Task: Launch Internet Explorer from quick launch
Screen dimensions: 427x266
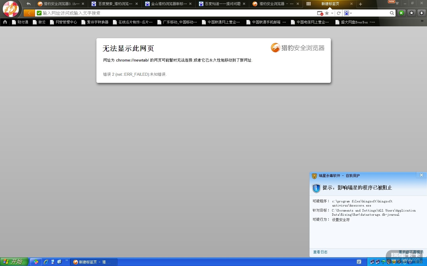Action: (x=46, y=262)
